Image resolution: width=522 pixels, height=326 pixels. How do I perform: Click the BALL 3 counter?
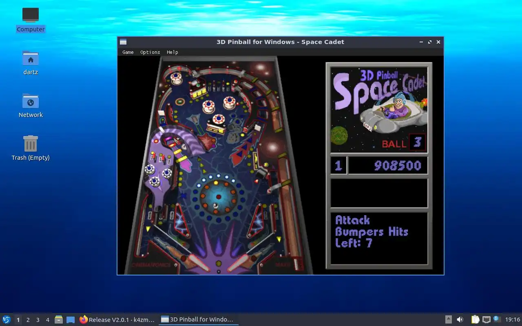pos(404,142)
